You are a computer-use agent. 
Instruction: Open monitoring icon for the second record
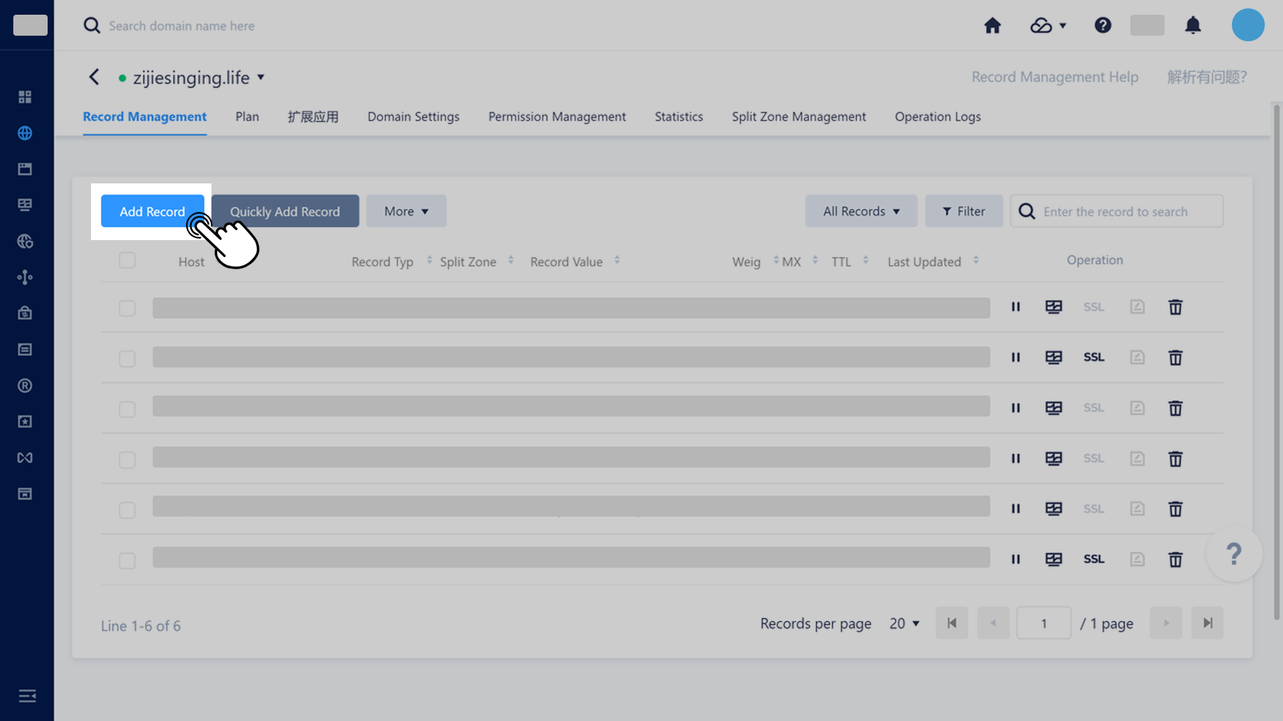point(1053,357)
